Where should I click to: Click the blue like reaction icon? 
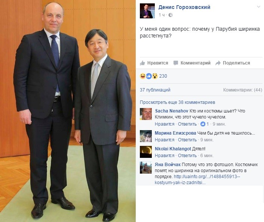coord(149,76)
